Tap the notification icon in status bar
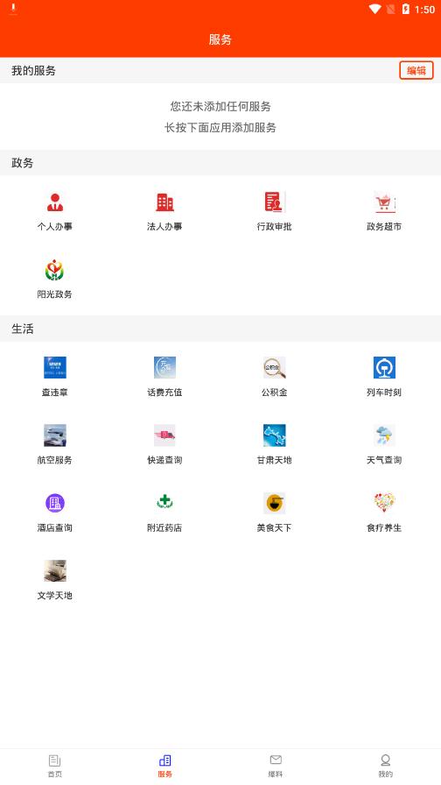The width and height of the screenshot is (441, 785). [x=13, y=9]
